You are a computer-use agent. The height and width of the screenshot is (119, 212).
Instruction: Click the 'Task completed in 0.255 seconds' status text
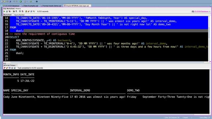[30, 68]
